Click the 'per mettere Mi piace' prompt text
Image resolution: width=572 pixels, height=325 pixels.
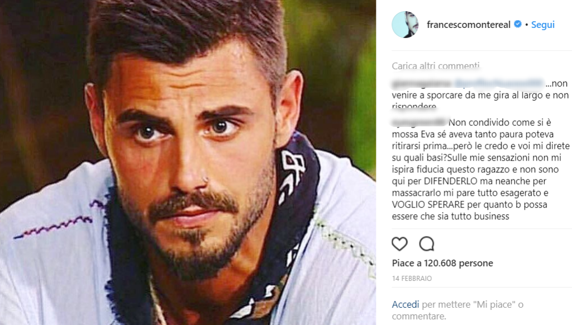coord(473,304)
